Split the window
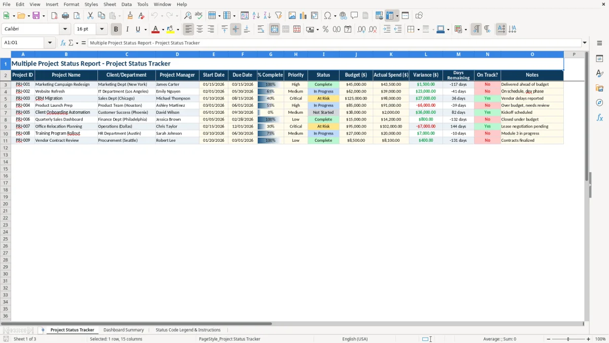The image size is (609, 343). coord(405,16)
